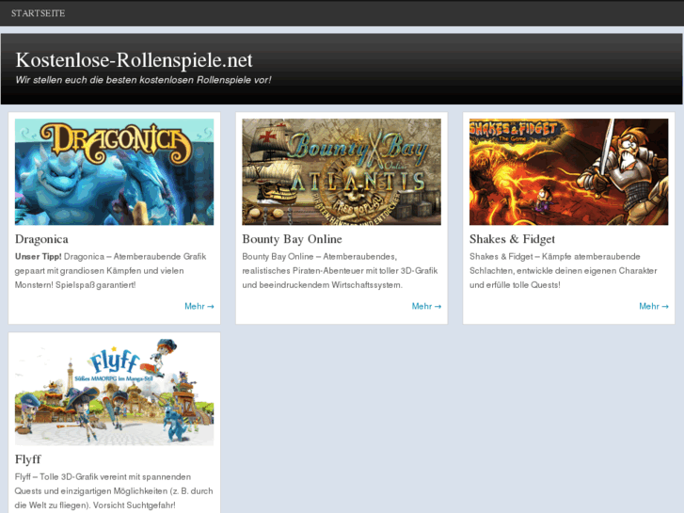684x513 pixels.
Task: Open the Bounty Bay Atlantis banner image
Action: [342, 172]
